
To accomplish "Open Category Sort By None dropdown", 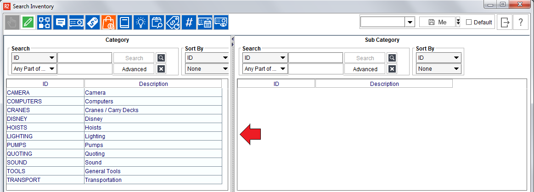I will tap(207, 69).
